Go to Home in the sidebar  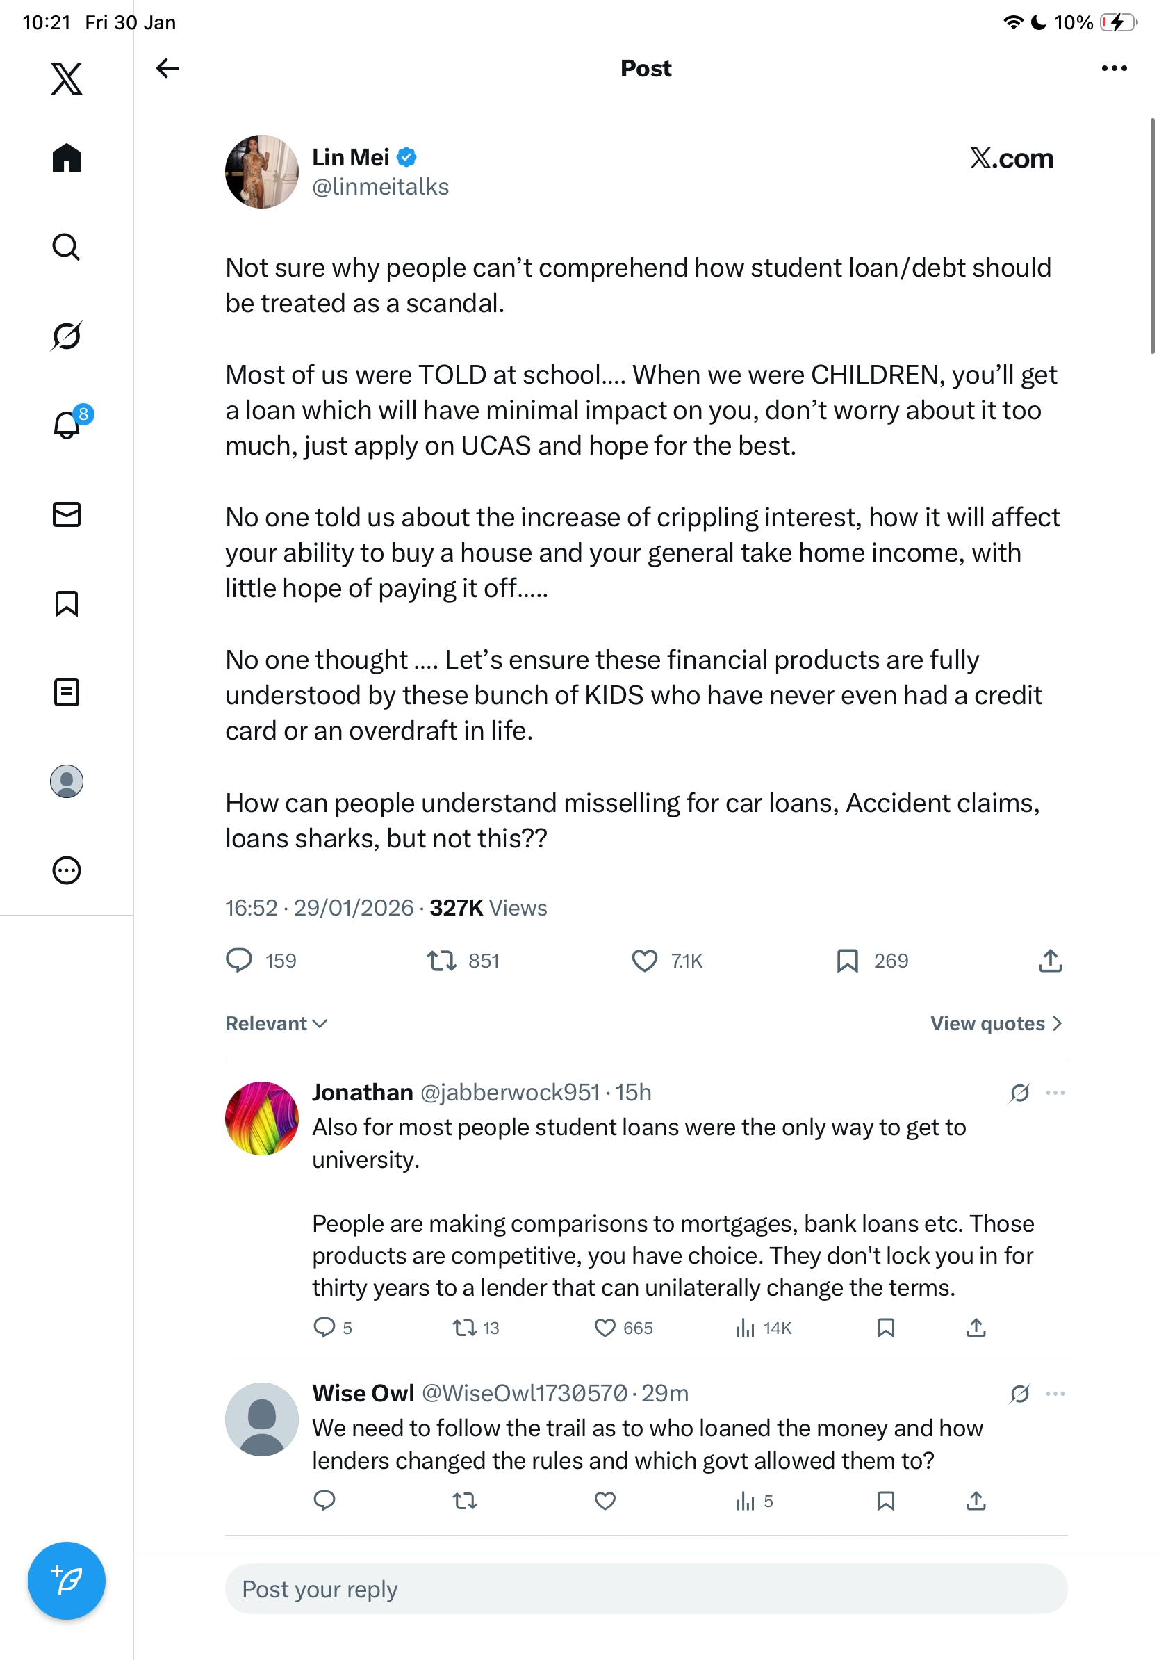point(67,158)
